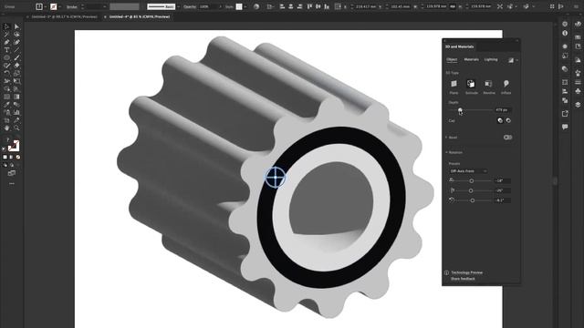The width and height of the screenshot is (584, 328).
Task: Switch to the Lighting tab
Action: 491,59
